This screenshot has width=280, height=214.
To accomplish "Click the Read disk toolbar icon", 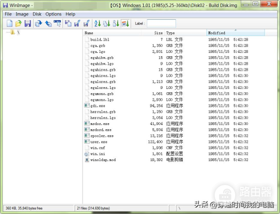I will pos(77,23).
